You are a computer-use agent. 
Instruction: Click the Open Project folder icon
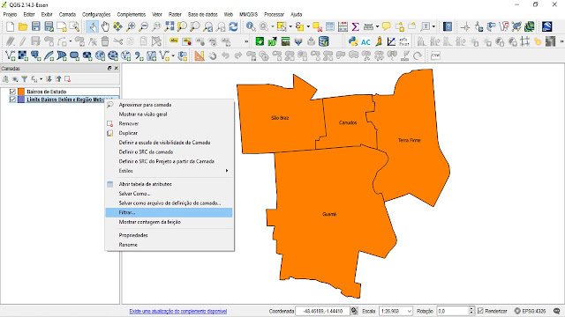23,26
